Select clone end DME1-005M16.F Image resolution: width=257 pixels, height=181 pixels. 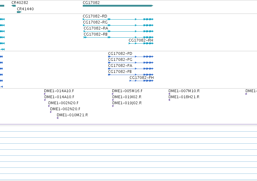pos(113,94)
